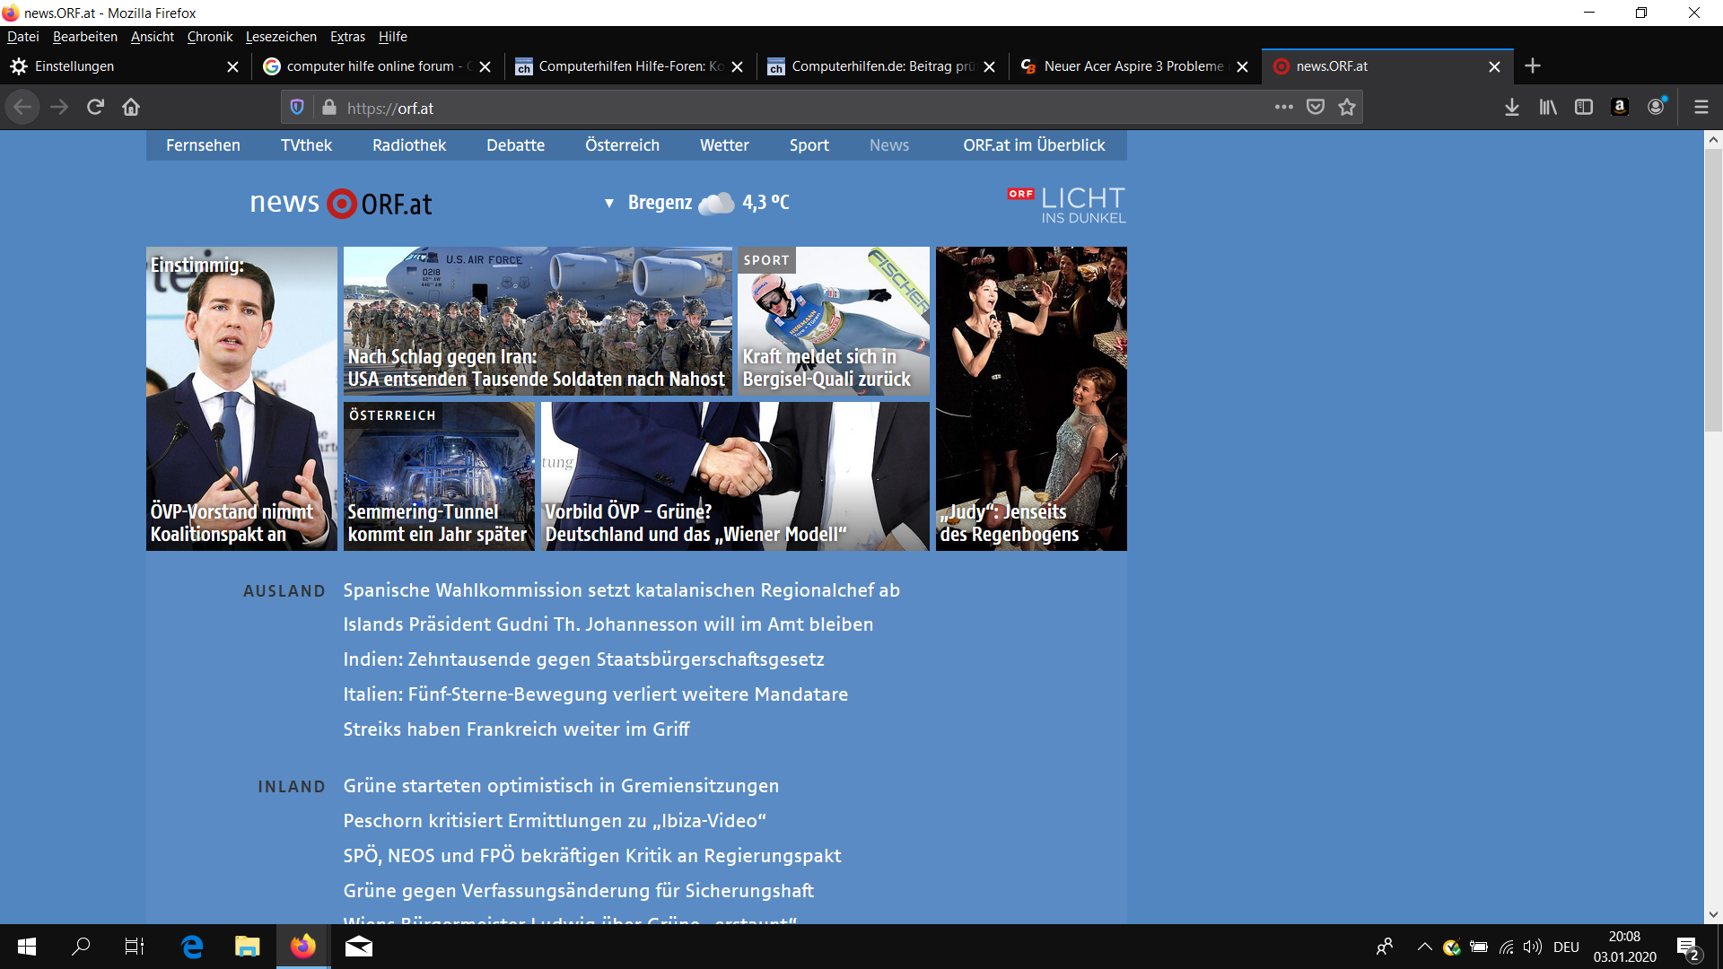The height and width of the screenshot is (969, 1723).
Task: Bookmark this page with star icon
Action: [1347, 108]
